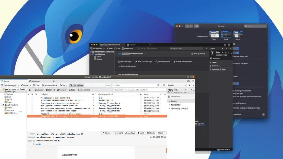The width and height of the screenshot is (283, 159).
Task: Expand Upcoming (5 days) in light Events pane
Action: coord(169,108)
